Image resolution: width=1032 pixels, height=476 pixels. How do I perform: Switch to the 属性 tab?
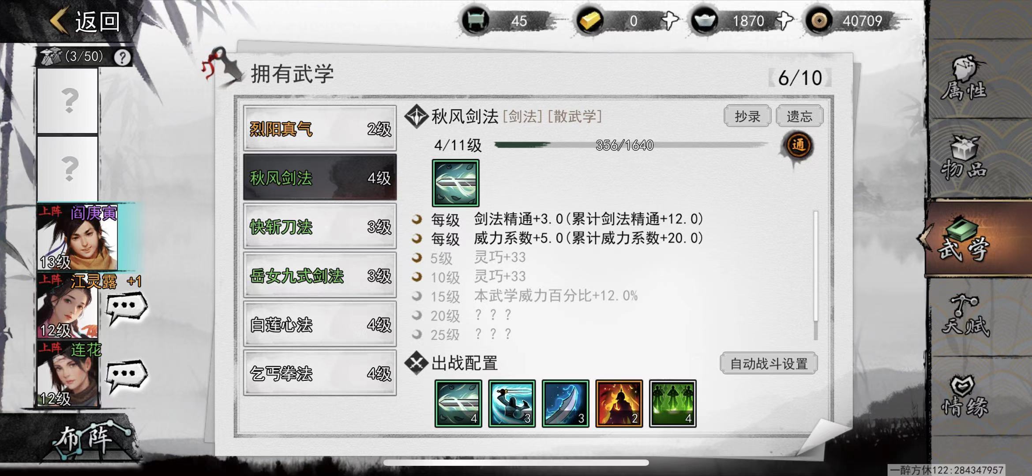tap(965, 79)
